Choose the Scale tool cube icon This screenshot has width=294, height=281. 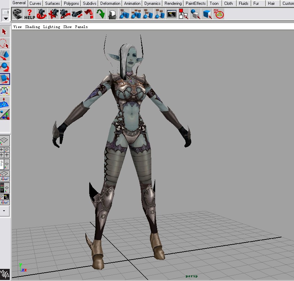(x=5, y=79)
